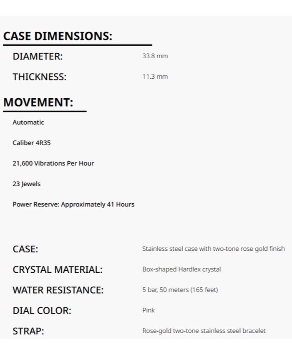Viewport: 292px width, 354px height.
Task: Select the Automatic movement text
Action: click(x=28, y=122)
